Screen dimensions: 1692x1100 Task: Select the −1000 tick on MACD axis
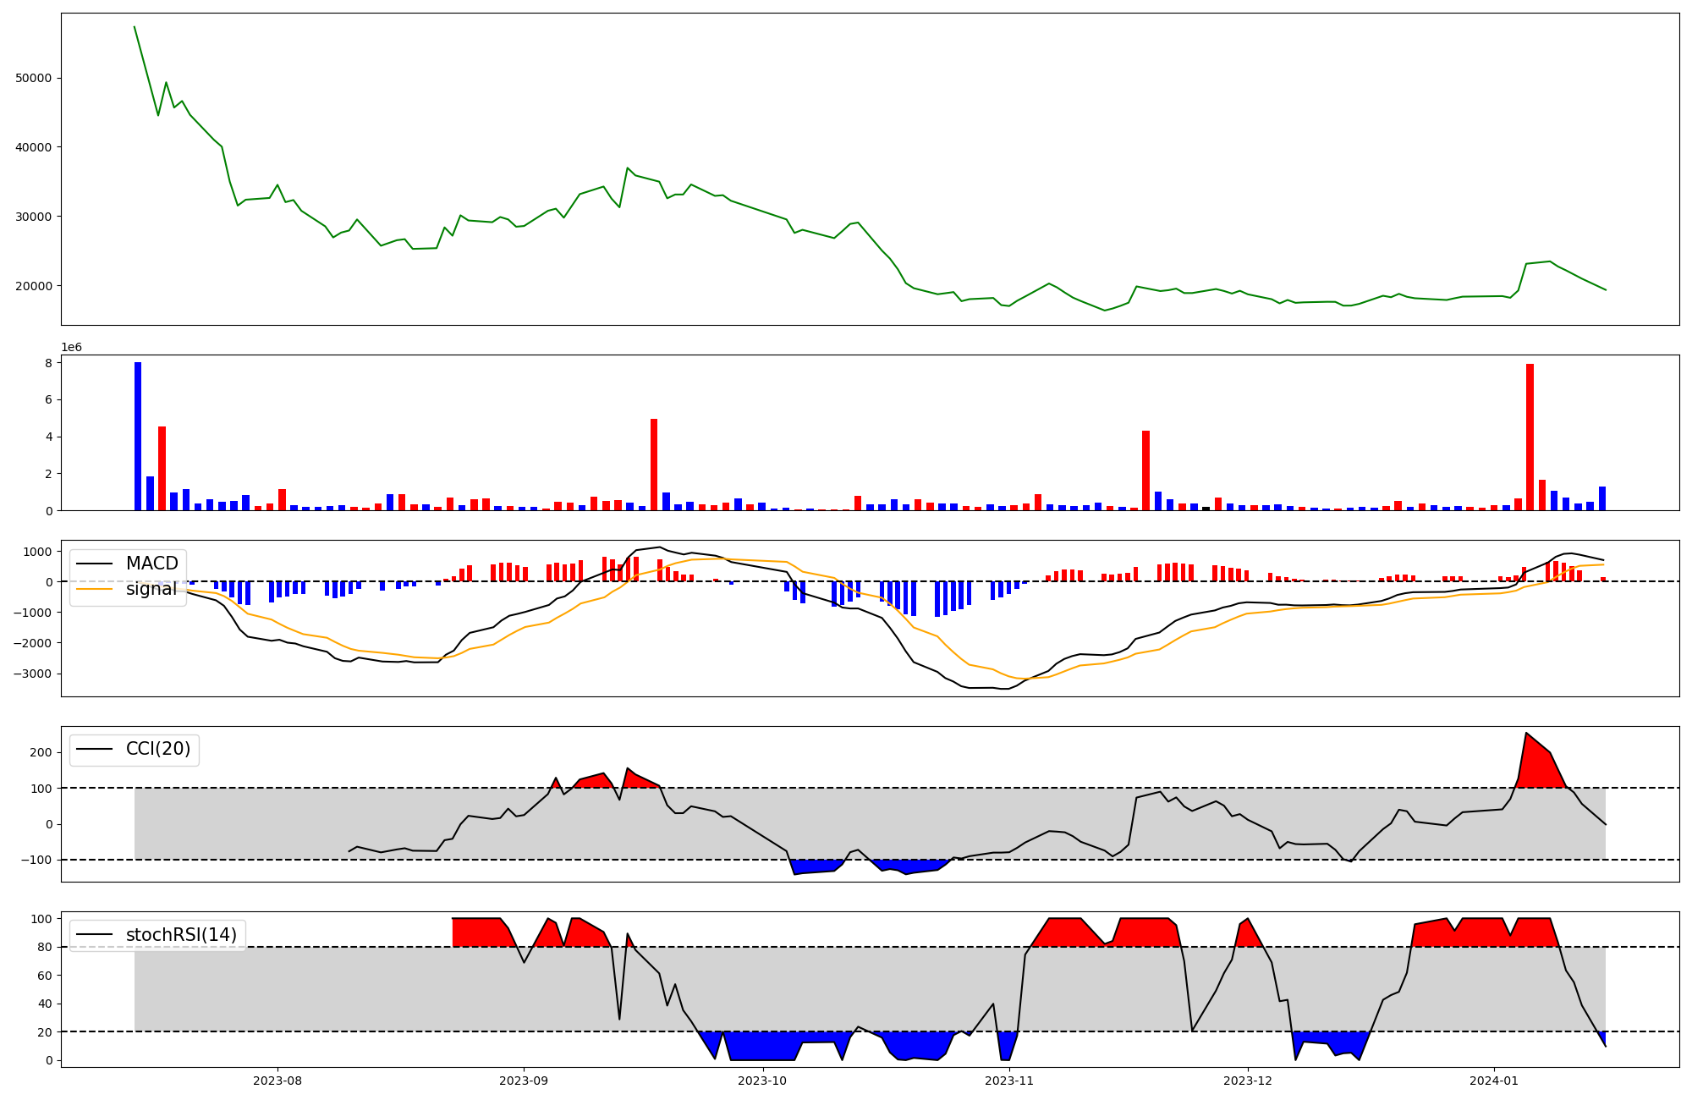point(34,613)
